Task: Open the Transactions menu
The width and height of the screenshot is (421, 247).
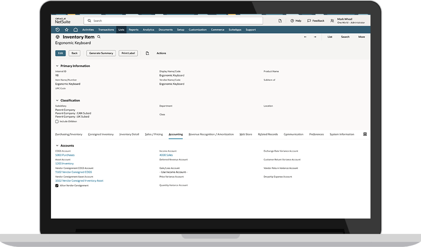Action: [x=106, y=30]
